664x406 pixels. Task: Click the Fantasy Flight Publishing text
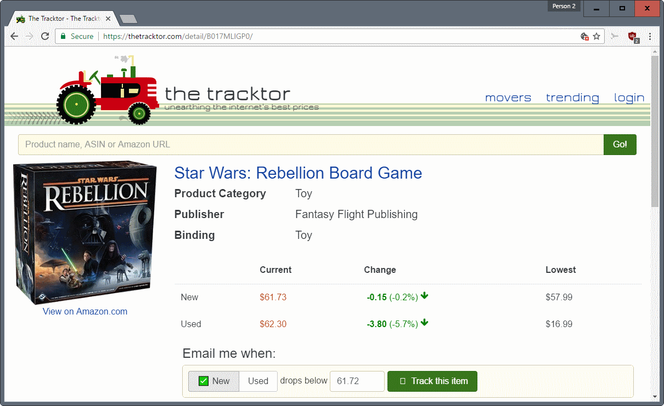[357, 214]
